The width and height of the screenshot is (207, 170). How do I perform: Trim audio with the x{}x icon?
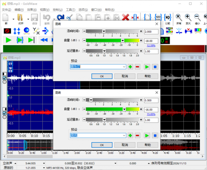click(135, 18)
